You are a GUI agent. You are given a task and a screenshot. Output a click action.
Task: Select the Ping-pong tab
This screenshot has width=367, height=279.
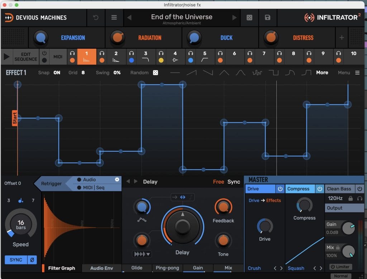[x=167, y=268]
